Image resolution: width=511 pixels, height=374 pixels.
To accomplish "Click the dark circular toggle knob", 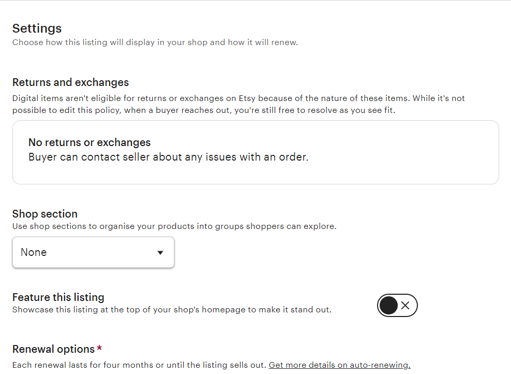I will [389, 305].
